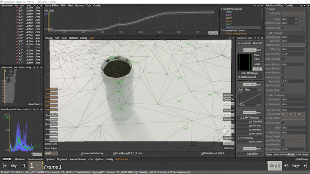310x174 pixels.
Task: Click the down-arrow icon in Object Browser header
Action: point(37,6)
